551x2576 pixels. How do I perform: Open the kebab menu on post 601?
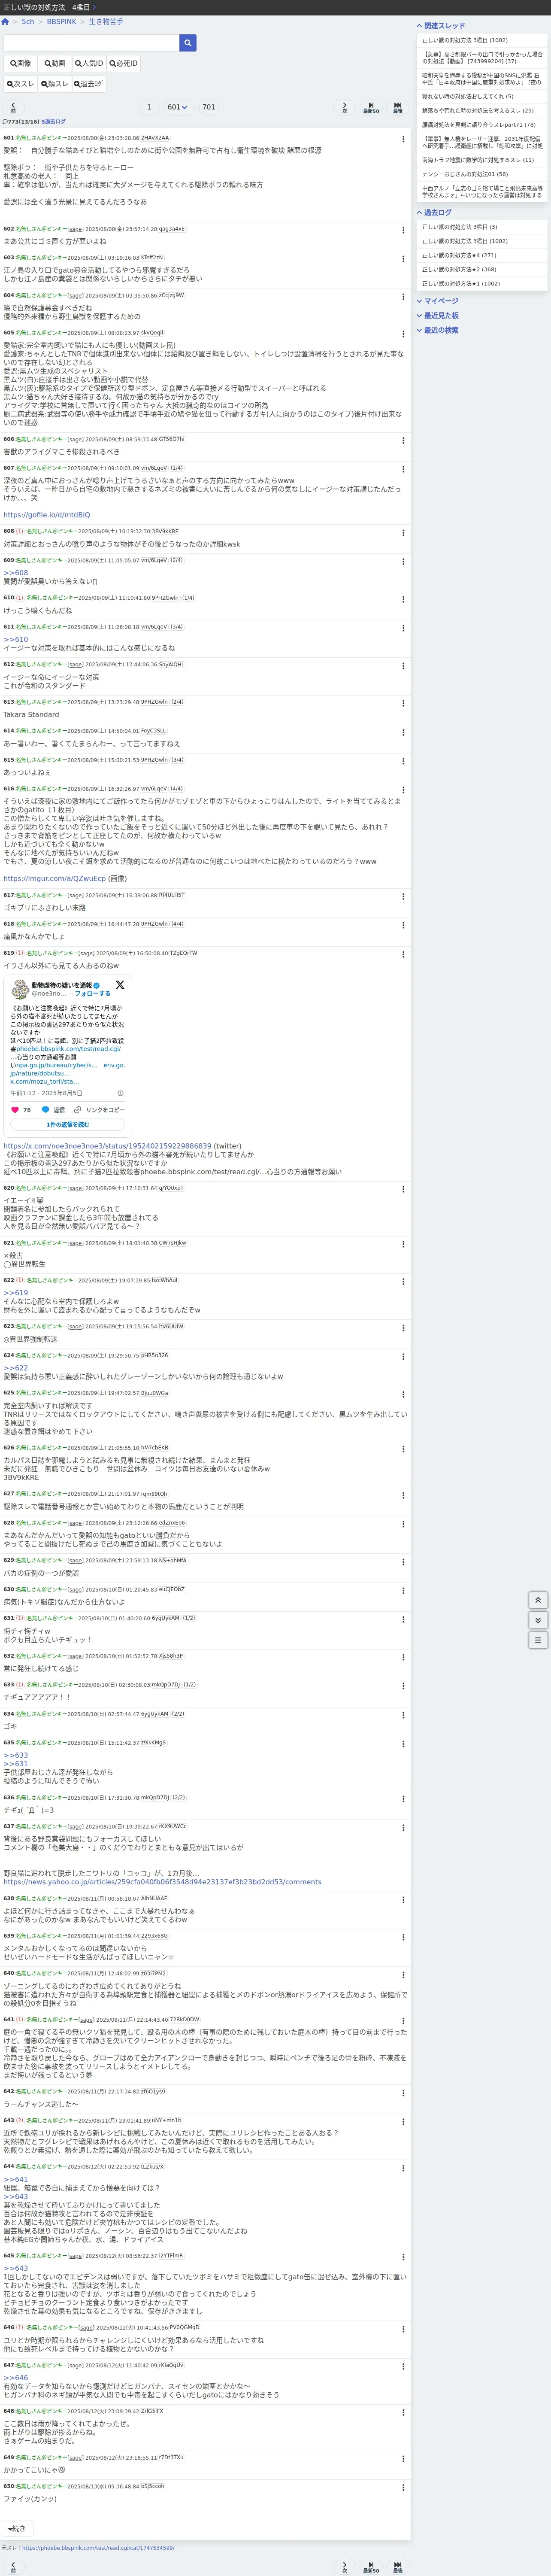(x=403, y=139)
